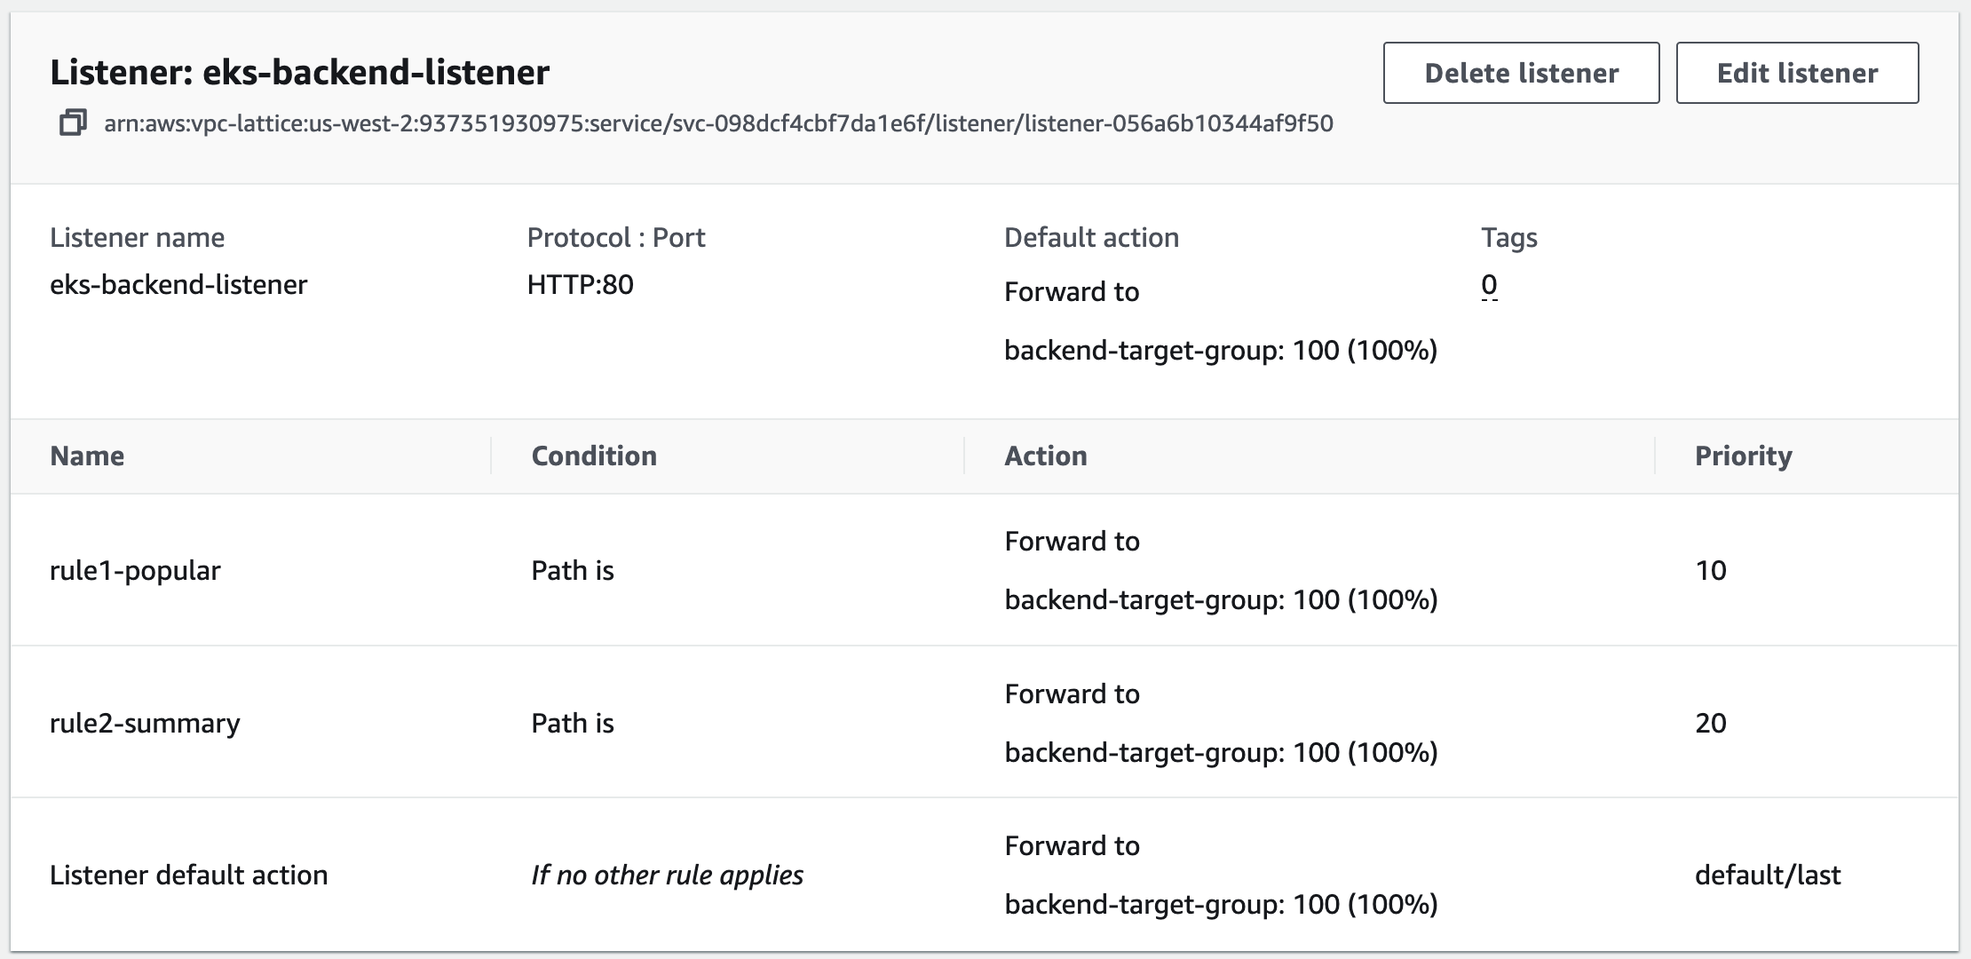
Task: Open the Tags count link showing 0
Action: click(x=1488, y=285)
